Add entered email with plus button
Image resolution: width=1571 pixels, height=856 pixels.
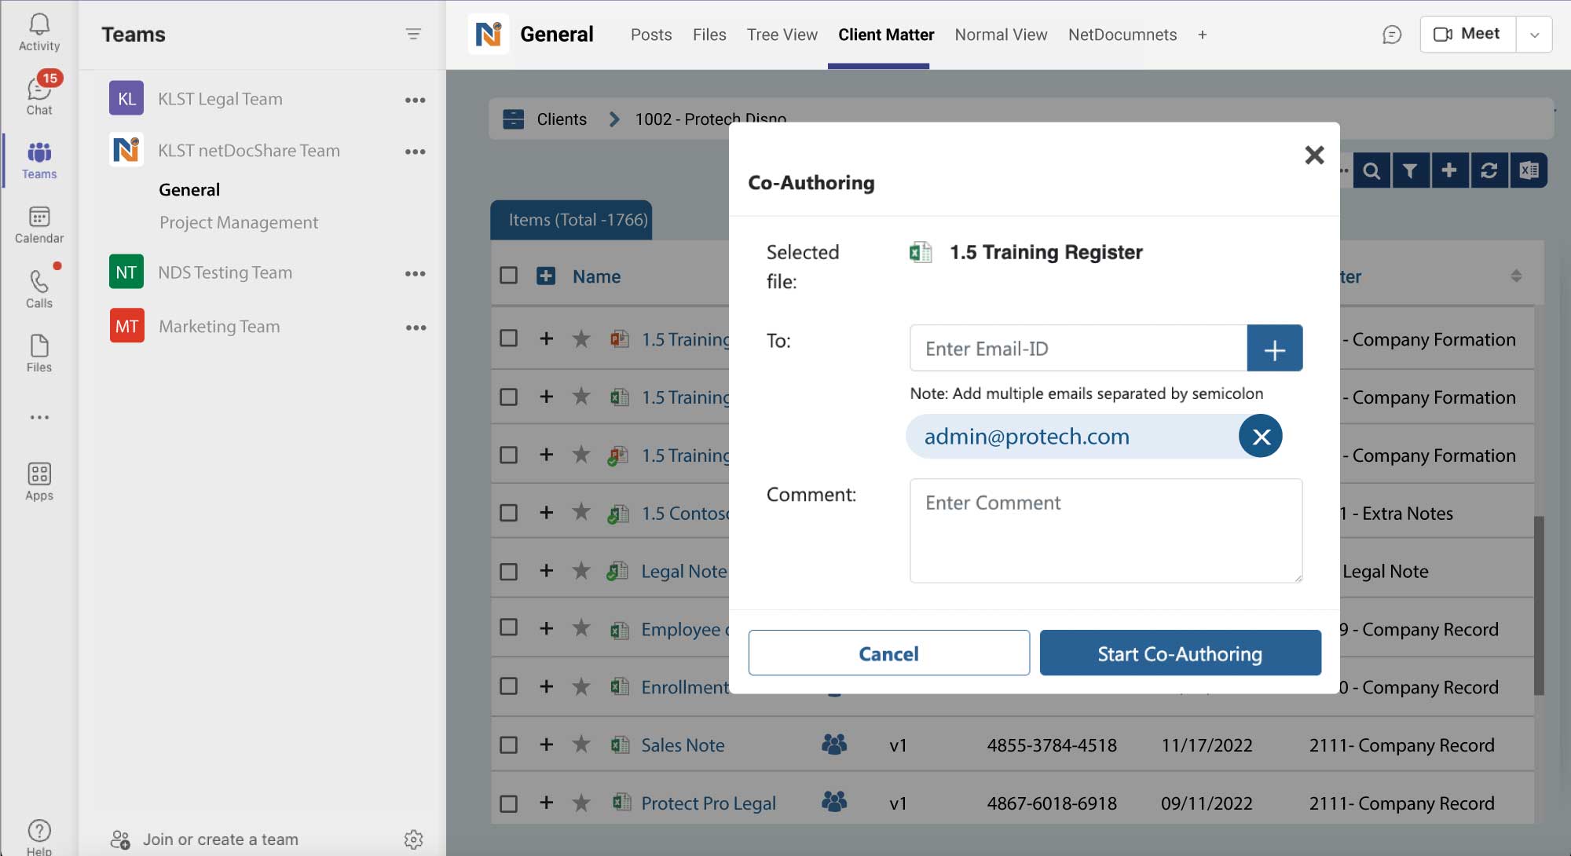click(x=1274, y=348)
